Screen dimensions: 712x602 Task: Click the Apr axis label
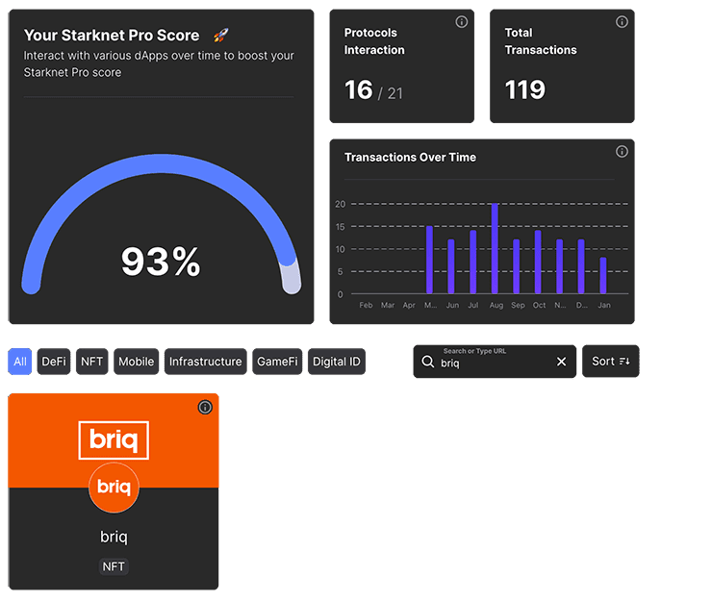[x=409, y=305]
